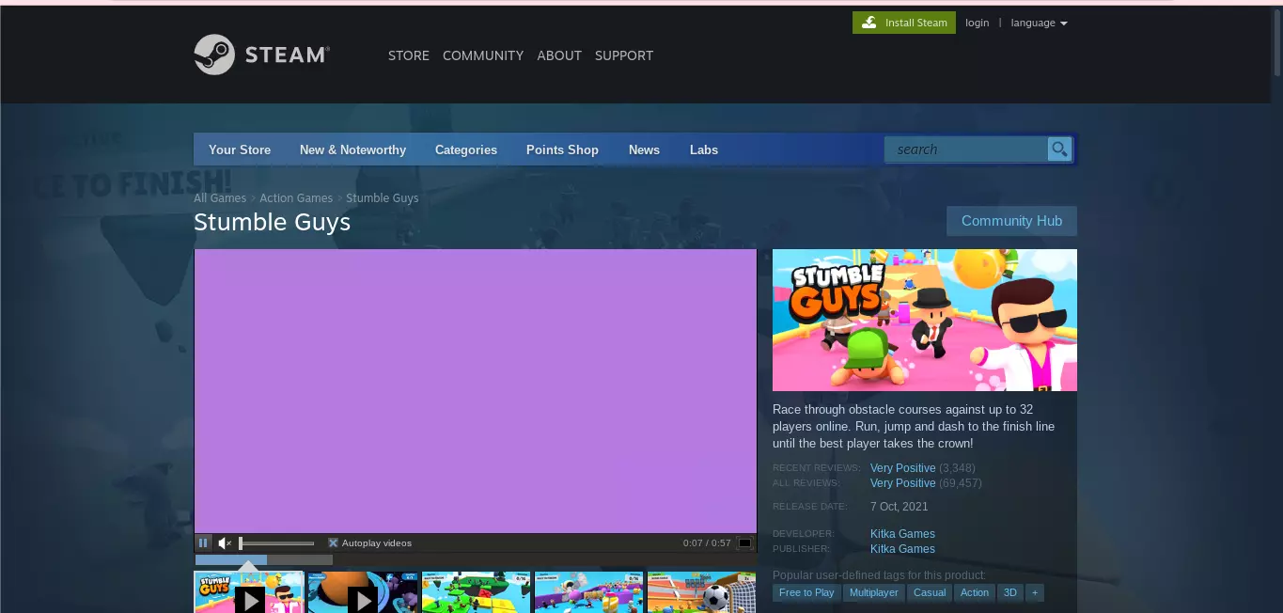Go to the ABOUT page
The image size is (1283, 613).
point(559,55)
